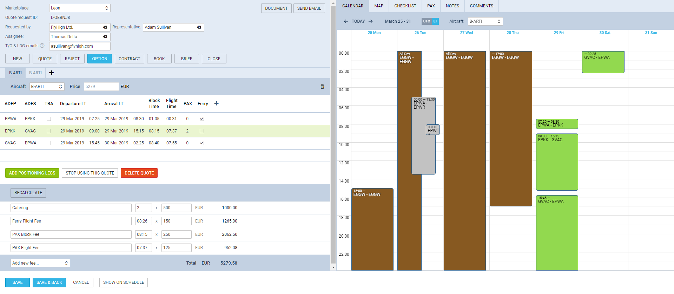Click the Ferry Flight Fee rate field
The height and width of the screenshot is (294, 674).
177,221
